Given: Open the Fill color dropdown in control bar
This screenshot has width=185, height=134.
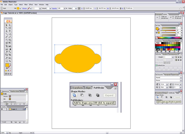Looking at the screenshot, I should (x=20, y=8).
